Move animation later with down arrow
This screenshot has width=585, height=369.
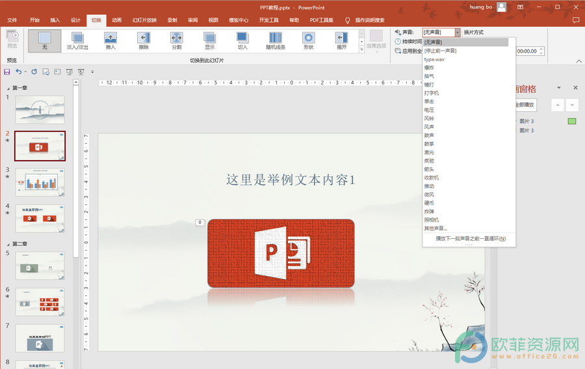point(572,105)
